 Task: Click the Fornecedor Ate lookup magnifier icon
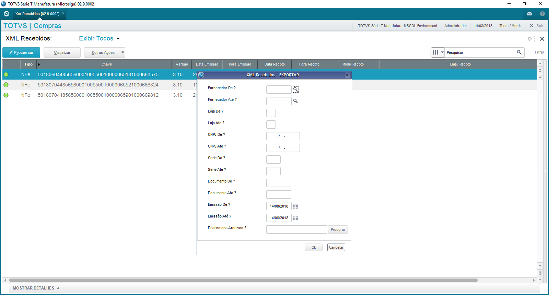[295, 101]
